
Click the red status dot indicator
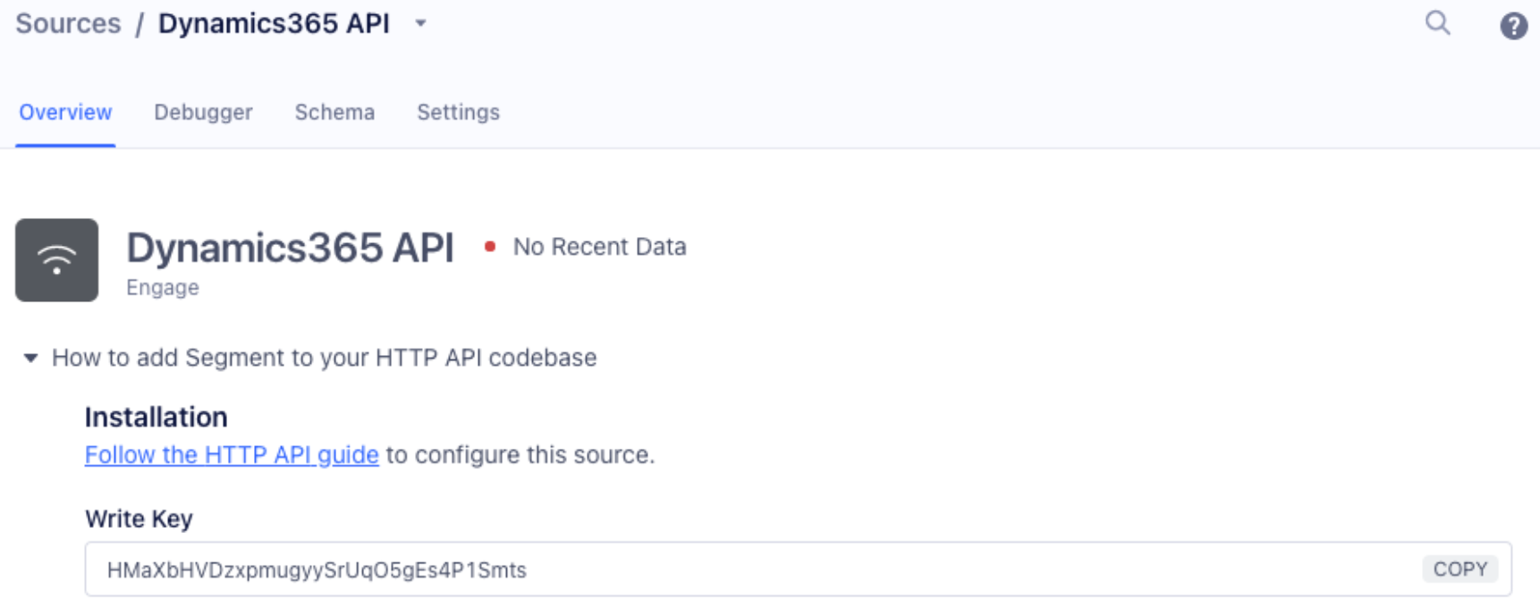pos(490,247)
